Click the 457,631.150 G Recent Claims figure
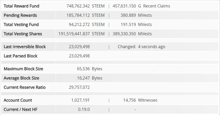The height and width of the screenshot is (115, 220). tap(141, 6)
